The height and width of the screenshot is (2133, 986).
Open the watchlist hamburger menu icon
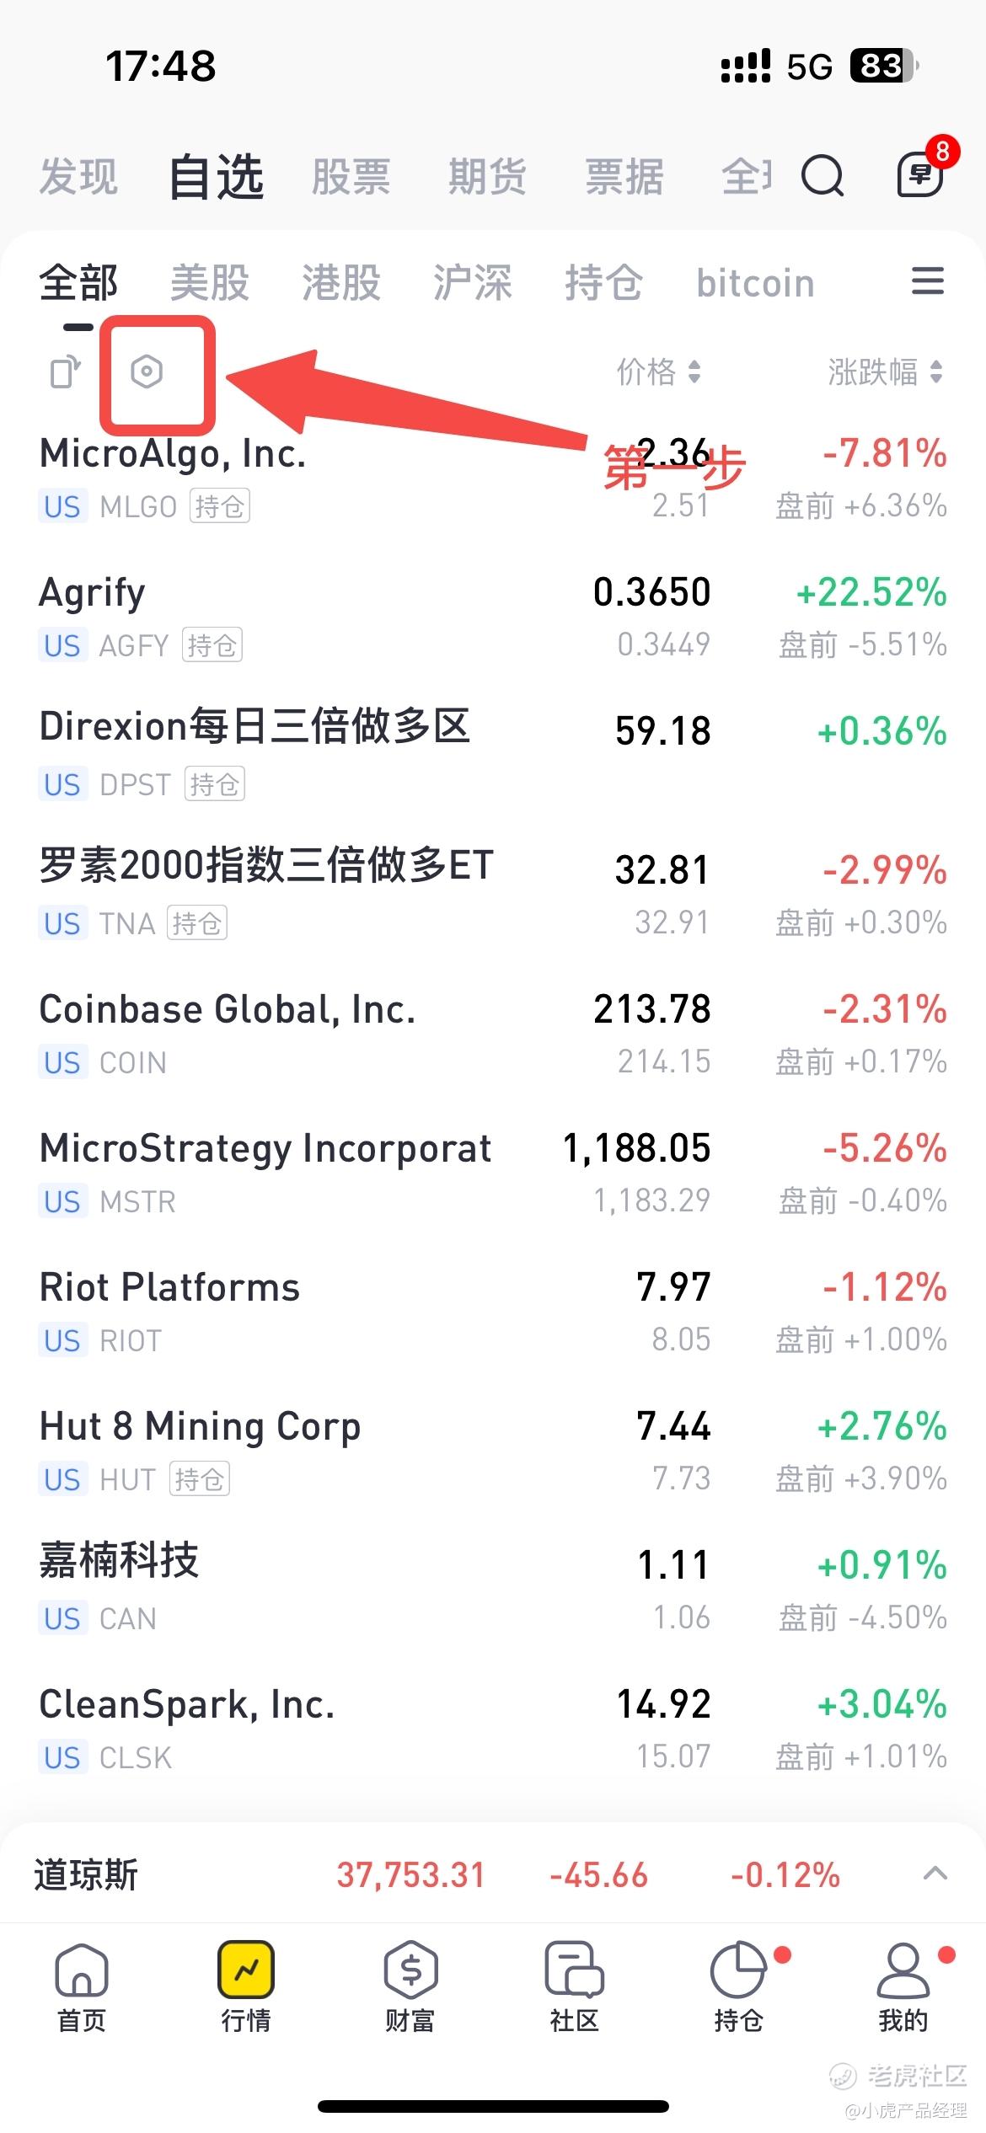point(928,281)
